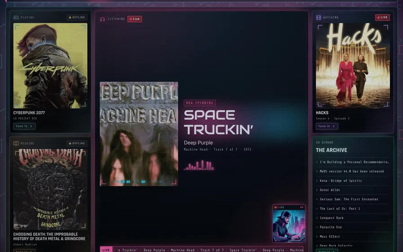Click the headphones icon beside Listening
403x252 pixels.
[x=102, y=19]
